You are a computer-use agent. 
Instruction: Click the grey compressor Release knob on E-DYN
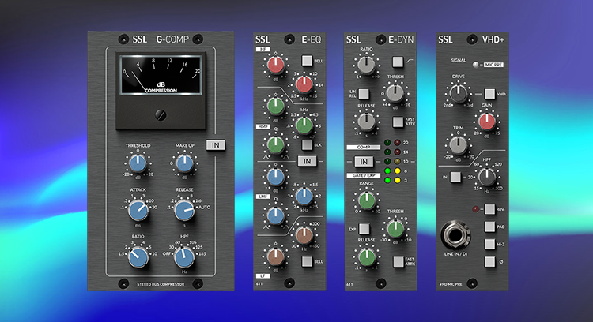(x=366, y=122)
